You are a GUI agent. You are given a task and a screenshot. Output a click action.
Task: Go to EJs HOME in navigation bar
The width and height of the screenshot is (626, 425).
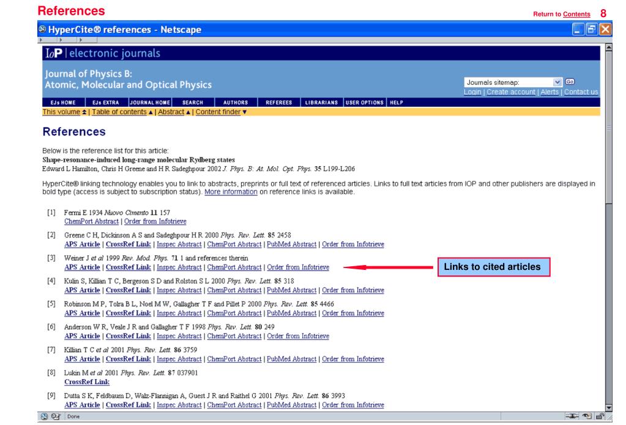coord(63,103)
